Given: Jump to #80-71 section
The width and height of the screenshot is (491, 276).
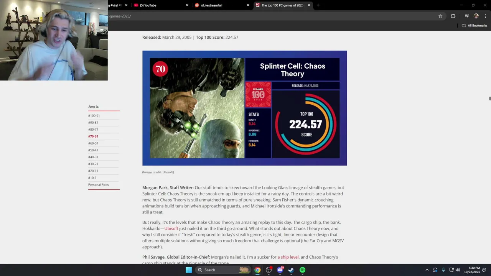Looking at the screenshot, I should [x=93, y=130].
